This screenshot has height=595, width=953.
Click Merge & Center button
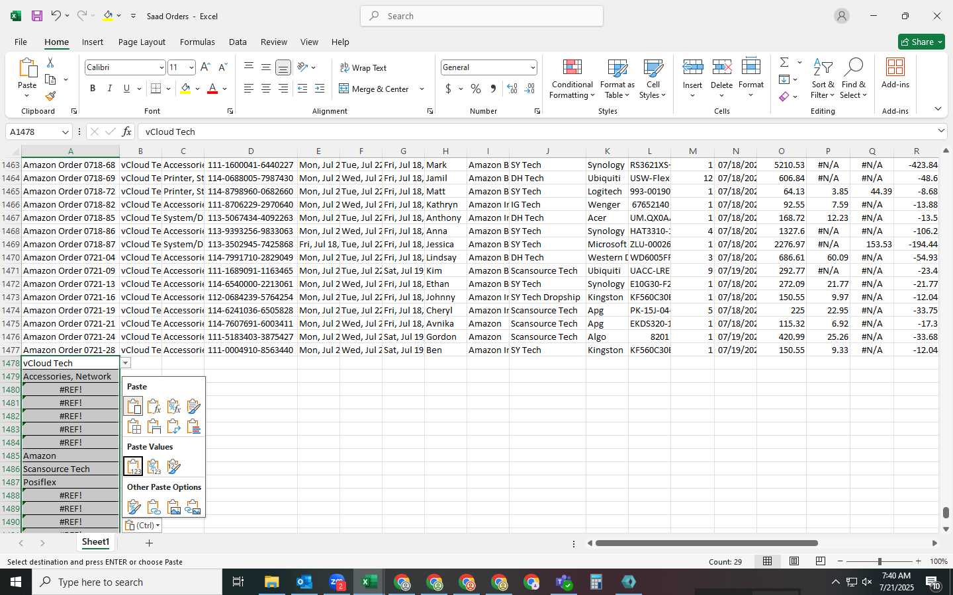tap(374, 89)
